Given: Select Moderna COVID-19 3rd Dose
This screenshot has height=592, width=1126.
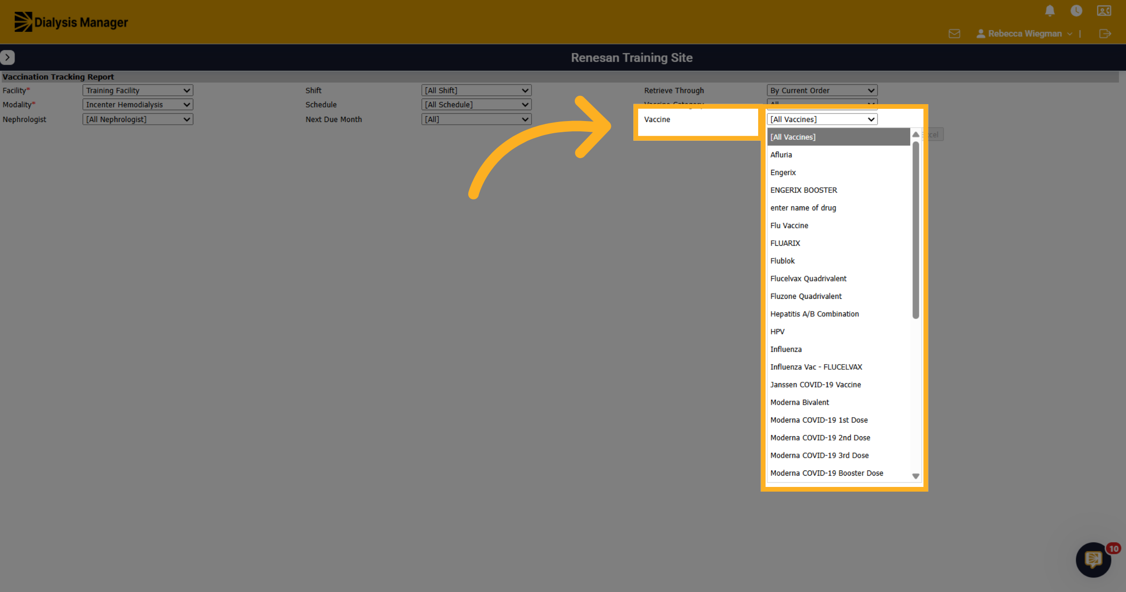Looking at the screenshot, I should coord(838,455).
